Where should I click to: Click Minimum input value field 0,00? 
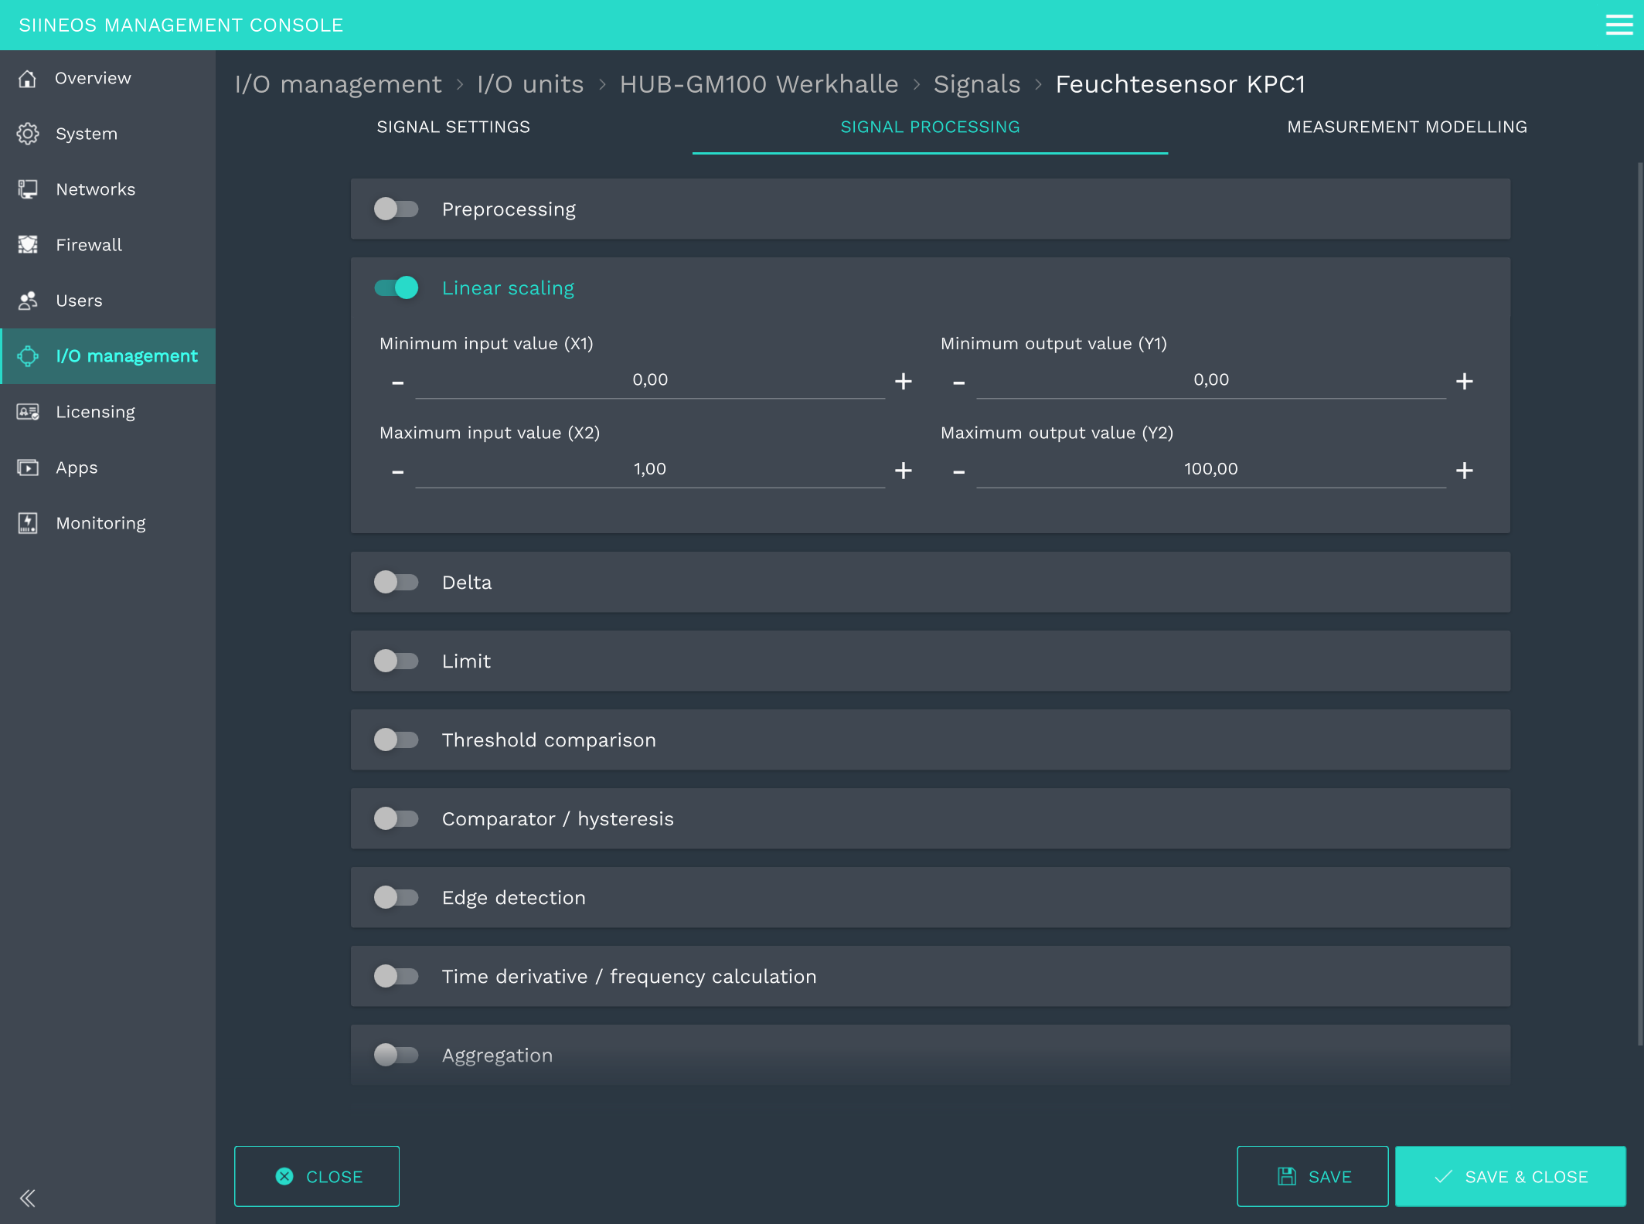(650, 380)
